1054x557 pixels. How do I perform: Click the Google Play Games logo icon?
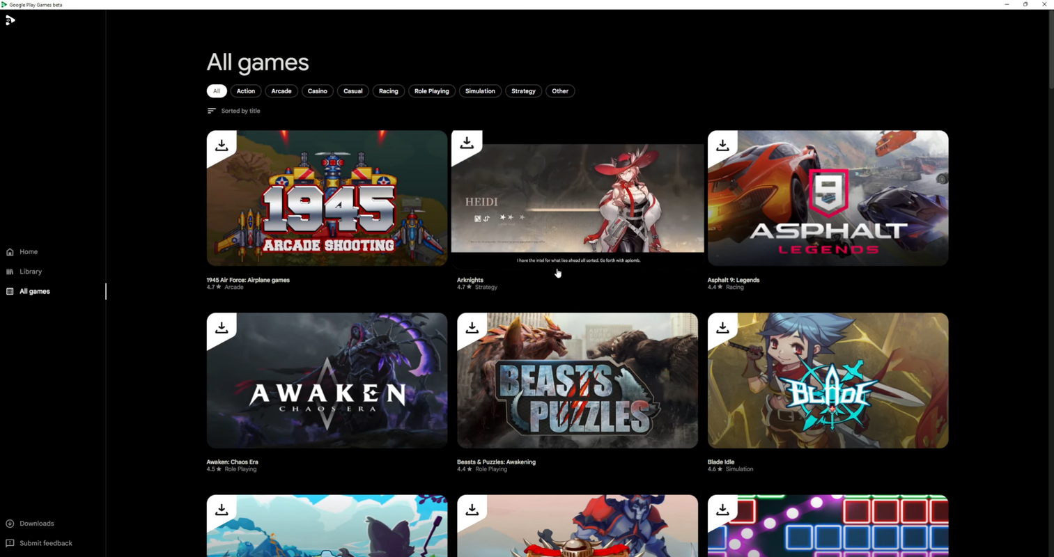coord(10,20)
